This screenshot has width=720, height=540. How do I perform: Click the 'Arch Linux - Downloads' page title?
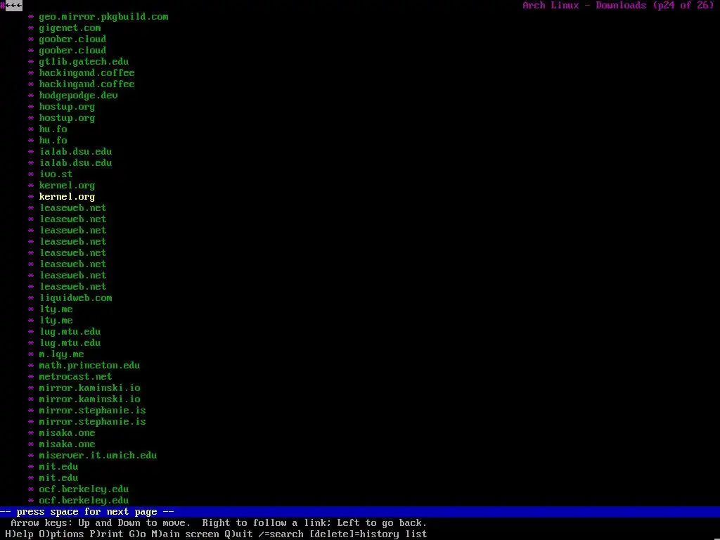pos(584,6)
